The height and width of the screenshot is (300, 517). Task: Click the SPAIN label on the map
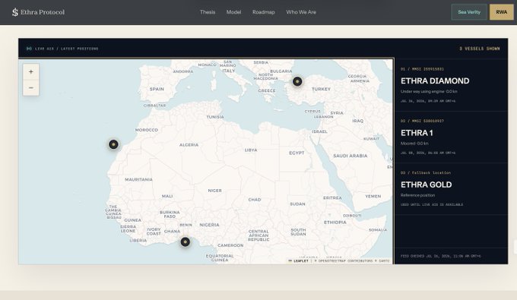tap(157, 89)
